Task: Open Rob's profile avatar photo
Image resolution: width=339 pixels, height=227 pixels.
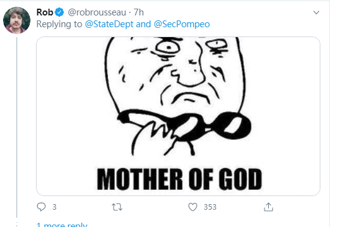Action: (17, 20)
